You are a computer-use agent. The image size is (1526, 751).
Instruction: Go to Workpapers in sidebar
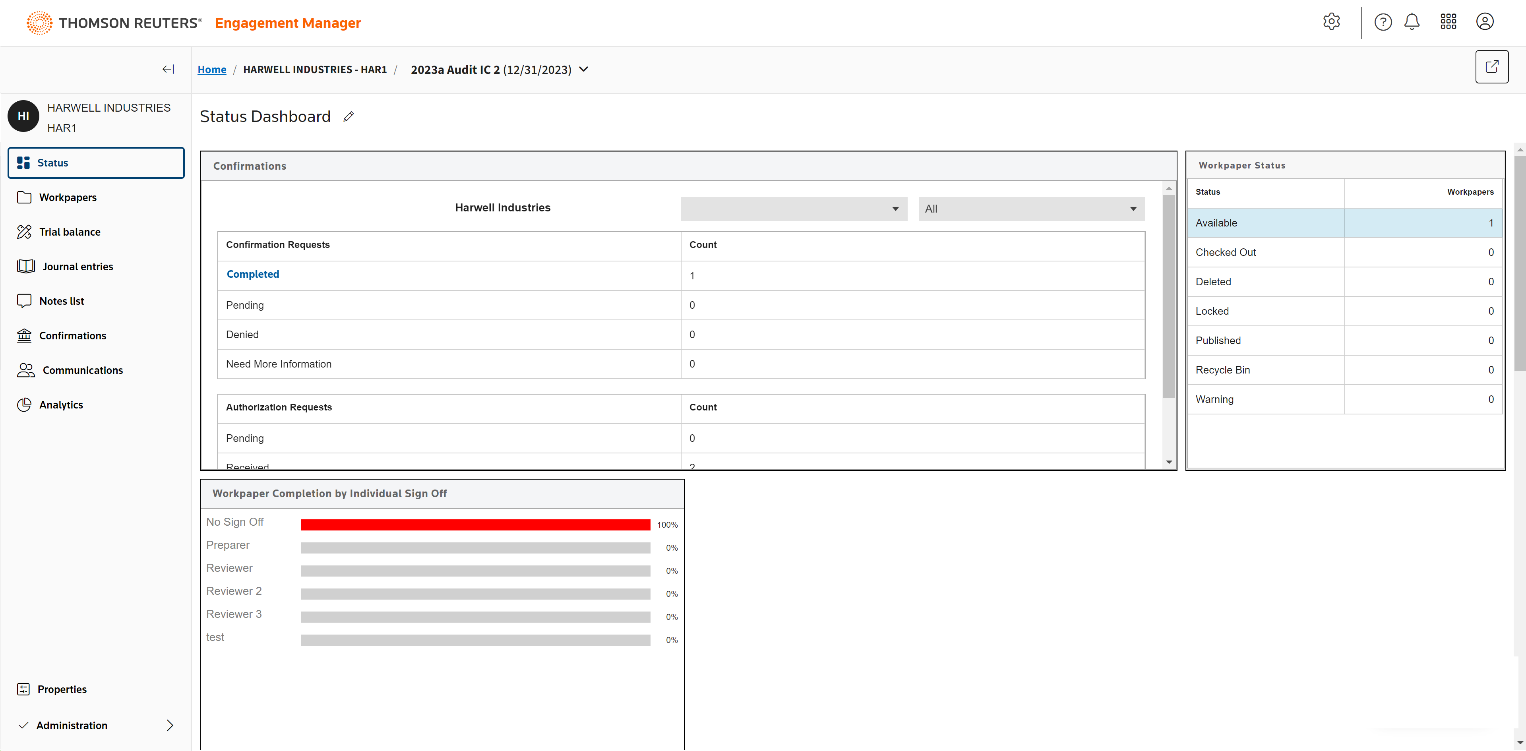pyautogui.click(x=68, y=197)
